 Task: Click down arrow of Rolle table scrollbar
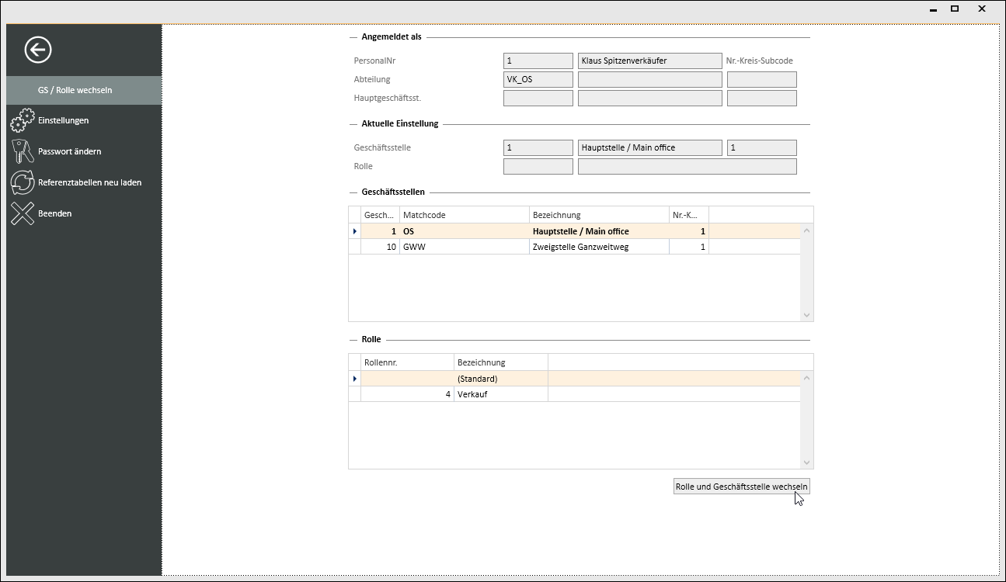click(806, 462)
